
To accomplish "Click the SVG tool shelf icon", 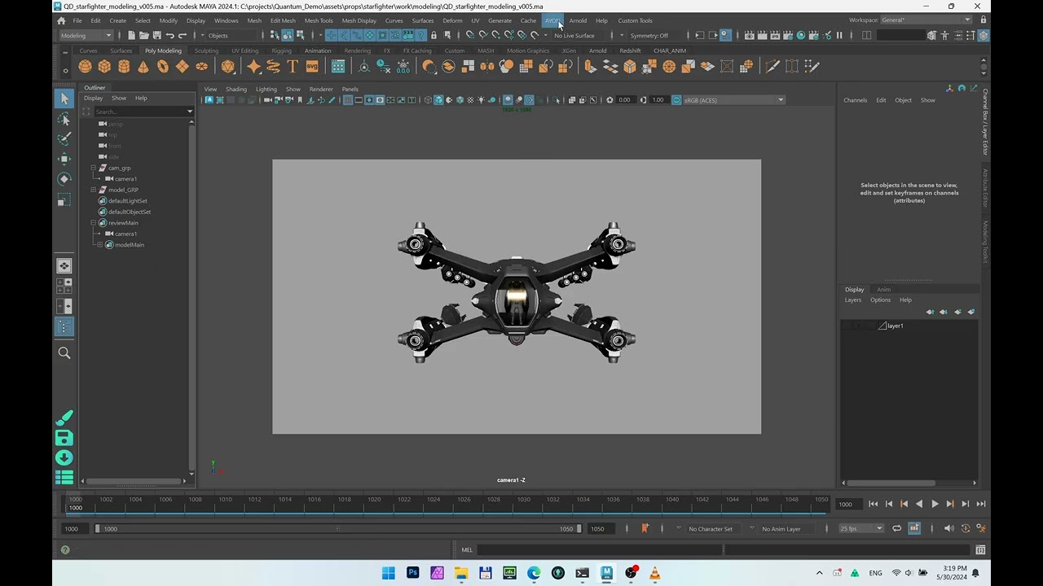I will coord(312,67).
